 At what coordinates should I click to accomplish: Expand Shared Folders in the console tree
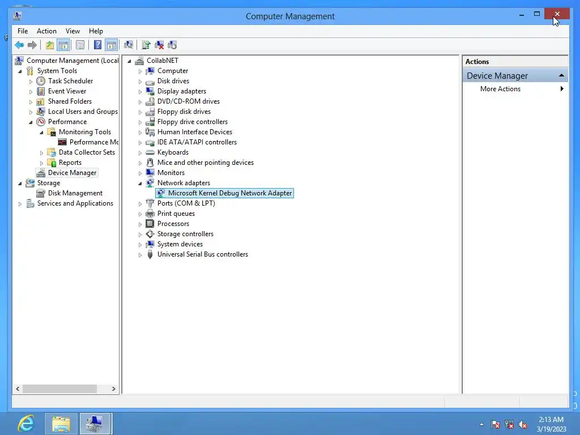[31, 102]
